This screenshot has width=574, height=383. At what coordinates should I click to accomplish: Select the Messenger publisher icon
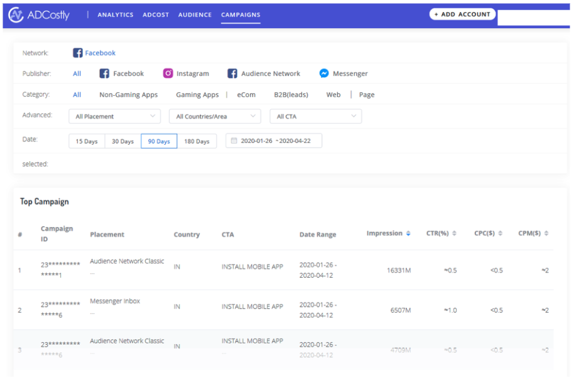[x=324, y=73]
